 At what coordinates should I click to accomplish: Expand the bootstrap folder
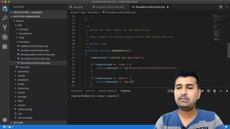(23, 72)
